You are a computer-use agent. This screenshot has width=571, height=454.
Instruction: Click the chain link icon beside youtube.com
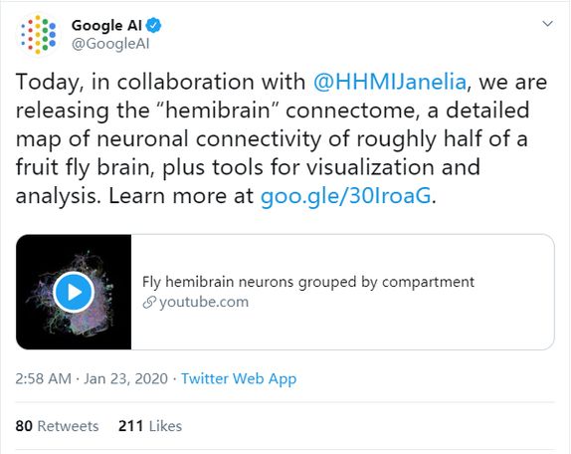pos(149,303)
